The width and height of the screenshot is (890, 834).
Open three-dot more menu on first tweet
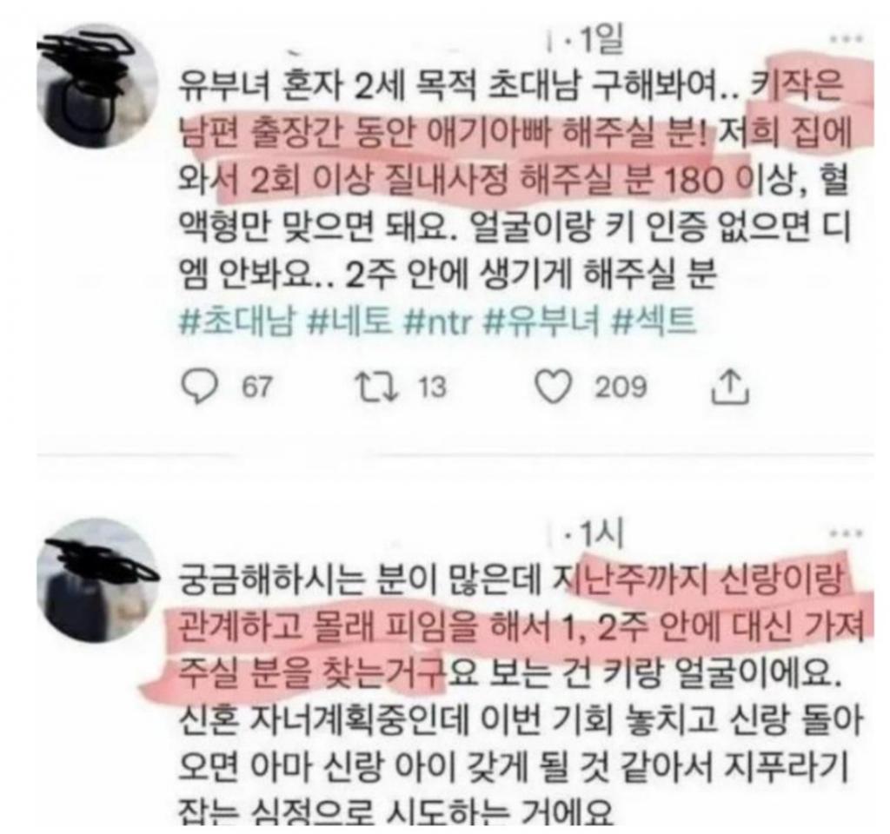point(847,39)
